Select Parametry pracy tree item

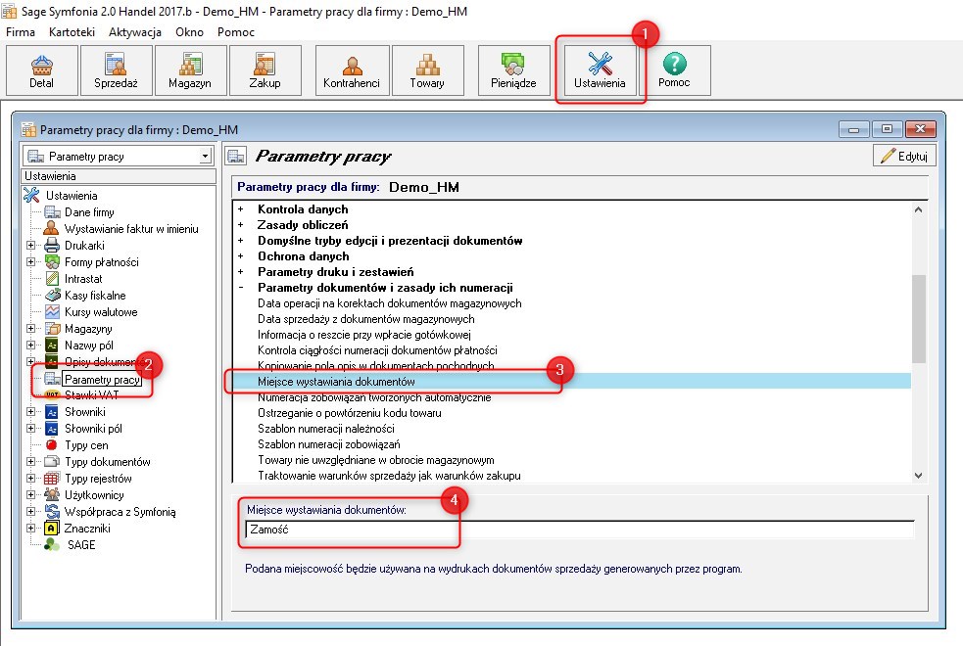[x=103, y=379]
